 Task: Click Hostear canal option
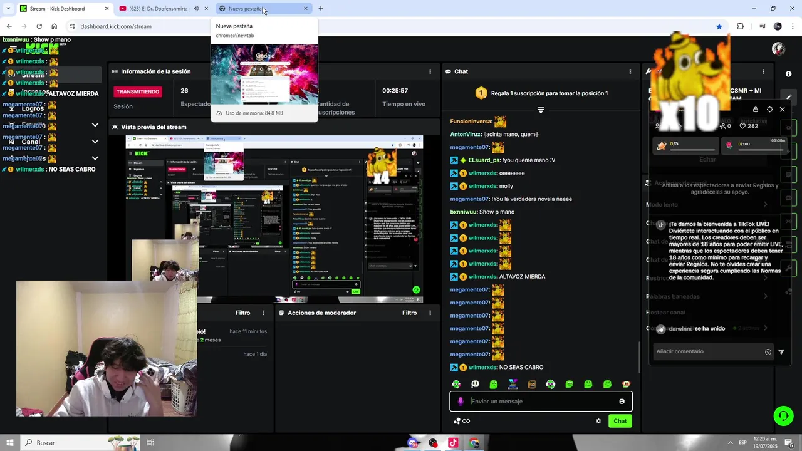pyautogui.click(x=665, y=313)
